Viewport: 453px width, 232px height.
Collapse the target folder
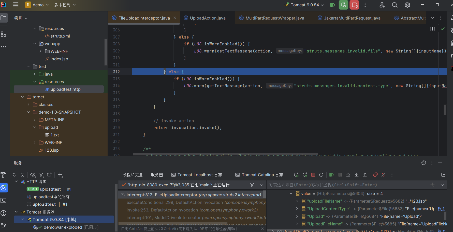coord(22,97)
